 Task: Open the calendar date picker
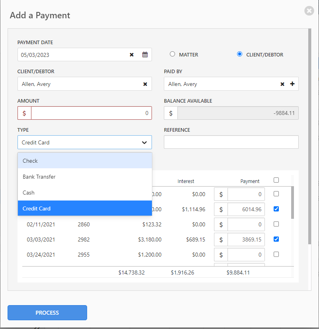pyautogui.click(x=145, y=55)
